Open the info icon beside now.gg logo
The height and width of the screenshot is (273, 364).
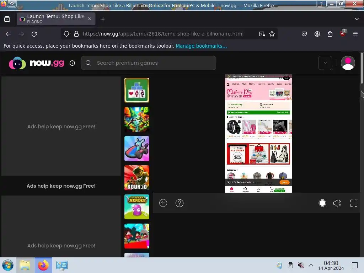point(72,63)
